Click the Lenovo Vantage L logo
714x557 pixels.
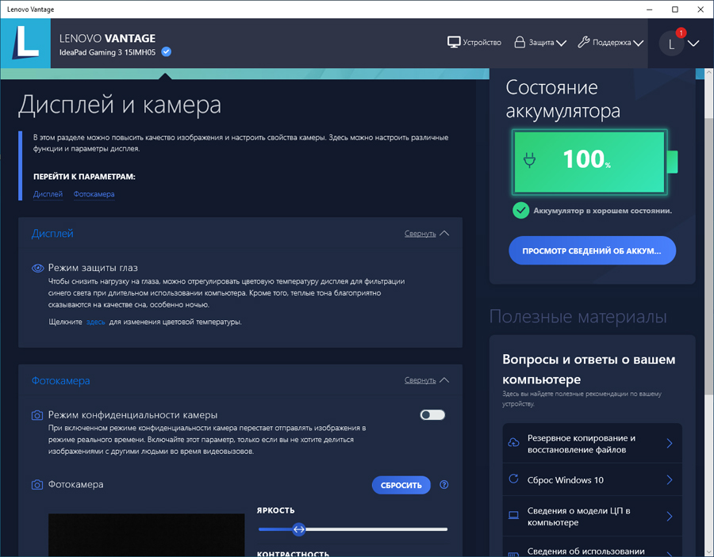click(x=25, y=44)
